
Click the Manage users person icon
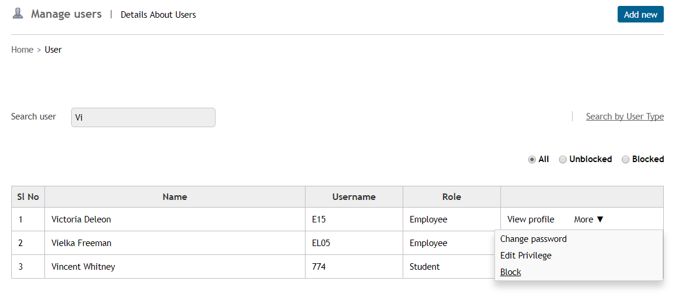[x=18, y=14]
